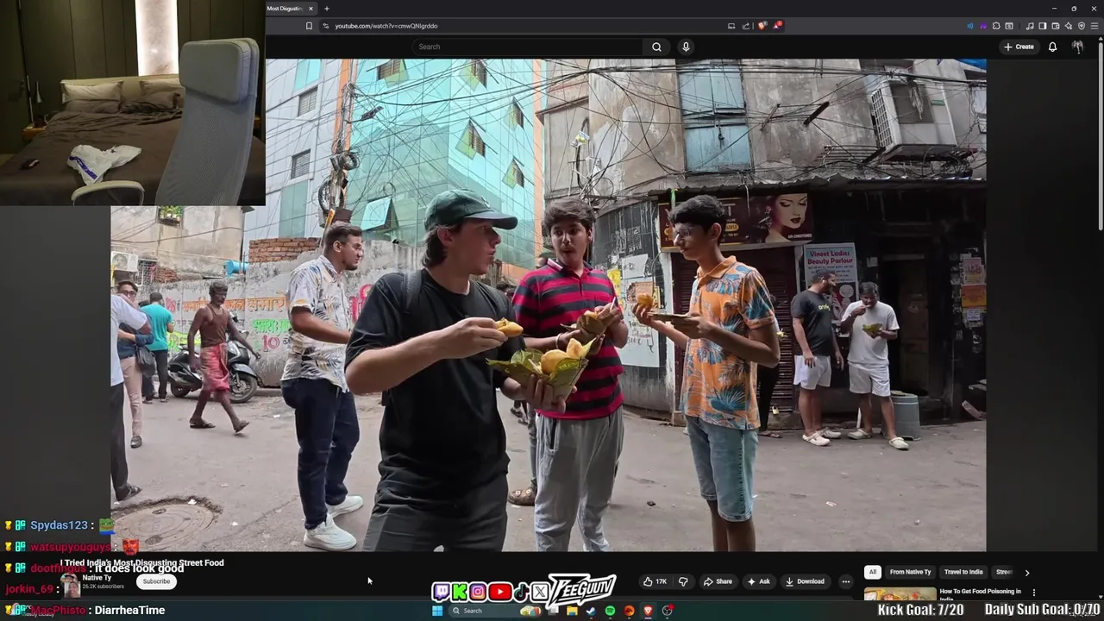The width and height of the screenshot is (1104, 621).
Task: Dislike the video with thumbs down
Action: pyautogui.click(x=683, y=581)
